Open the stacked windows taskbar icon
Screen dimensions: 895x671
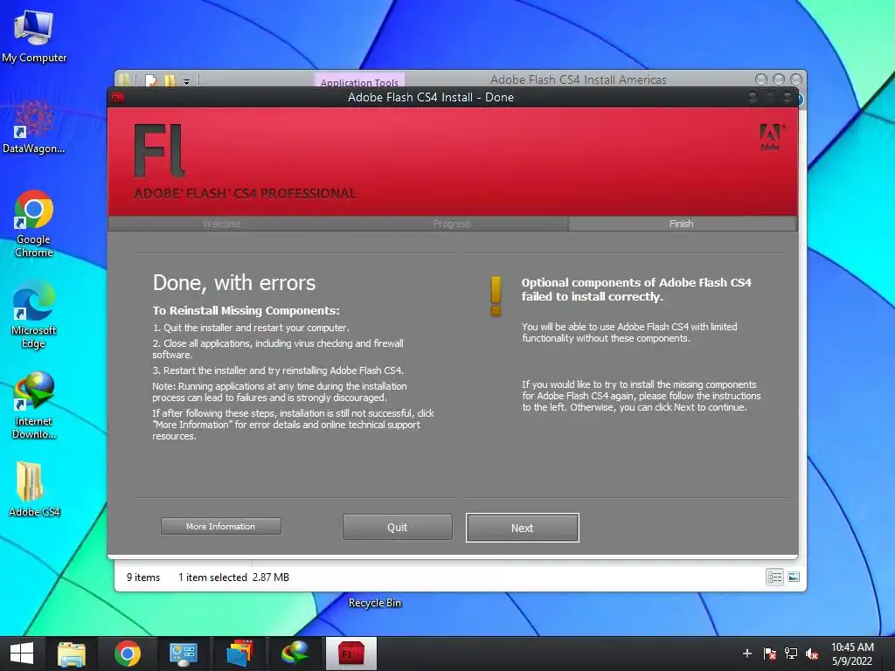pyautogui.click(x=239, y=654)
